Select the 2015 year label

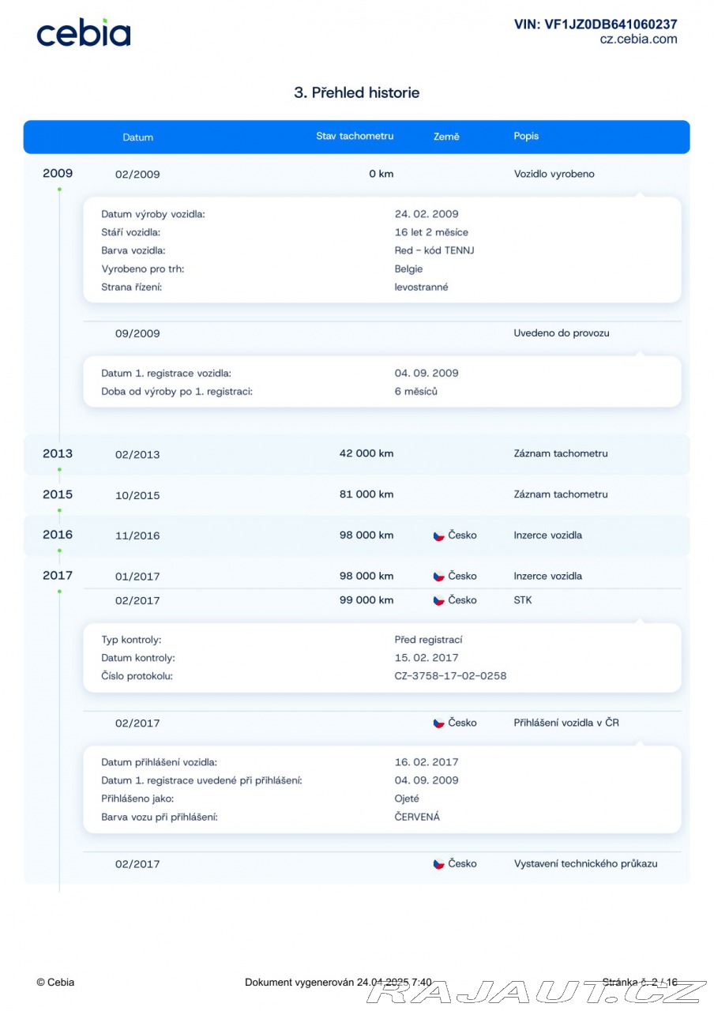click(58, 494)
